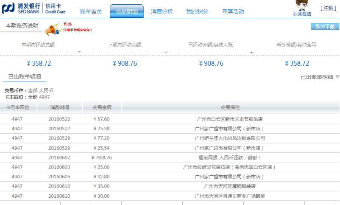Click the 消费时间 column header
This screenshot has width=340, height=205.
tap(59, 107)
